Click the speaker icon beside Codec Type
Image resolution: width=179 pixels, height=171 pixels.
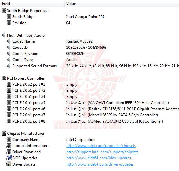pyautogui.click(x=9, y=60)
